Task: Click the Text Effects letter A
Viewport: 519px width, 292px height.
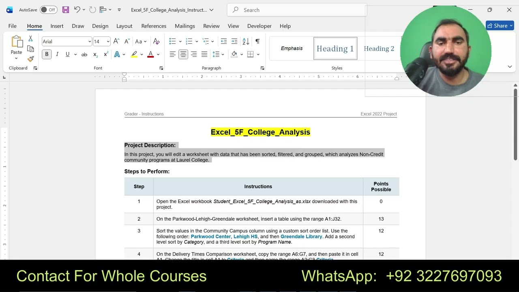Action: tap(117, 54)
